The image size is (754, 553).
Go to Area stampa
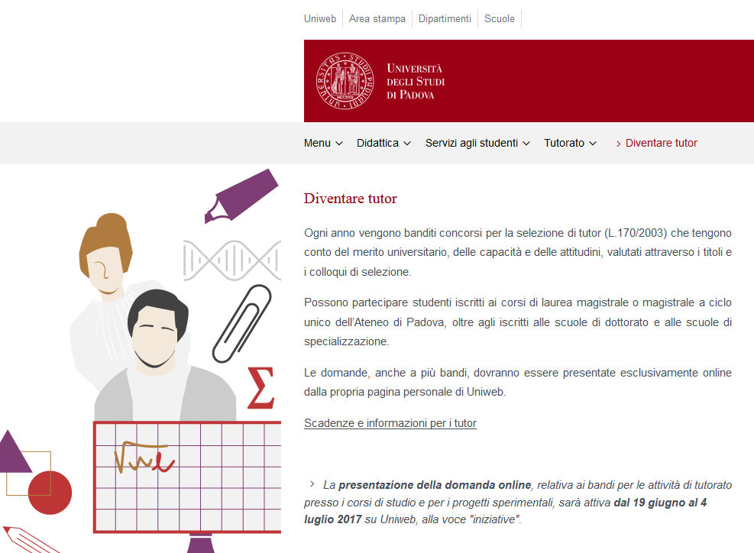[377, 18]
